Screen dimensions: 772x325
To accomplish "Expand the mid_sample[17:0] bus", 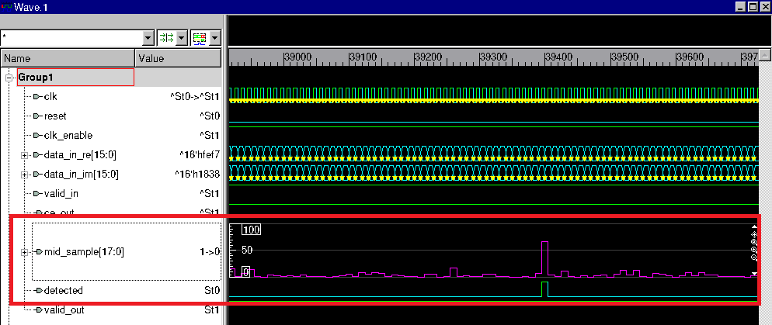I will pos(25,252).
